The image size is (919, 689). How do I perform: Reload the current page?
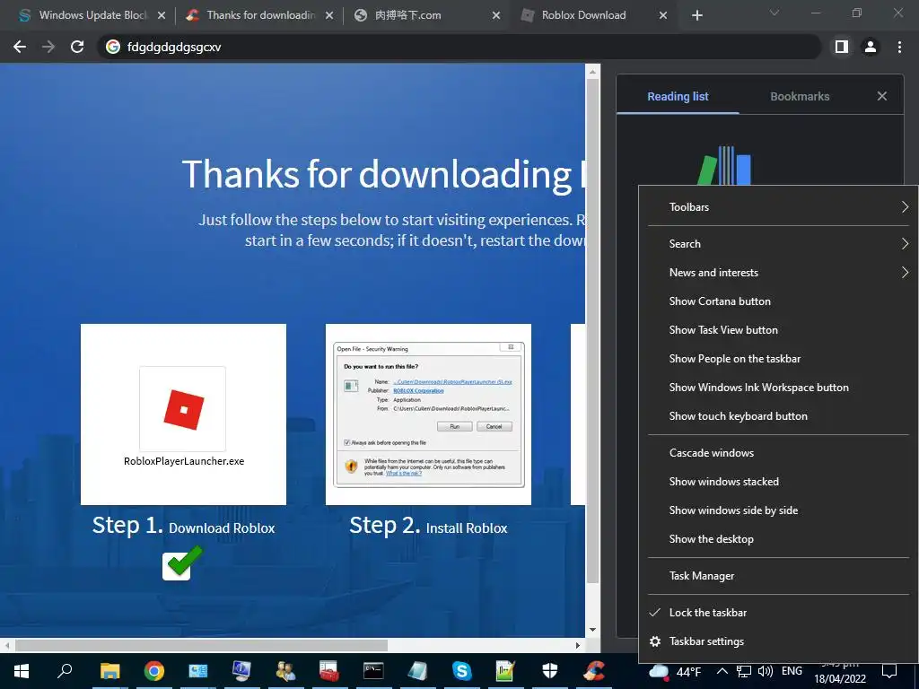(77, 47)
